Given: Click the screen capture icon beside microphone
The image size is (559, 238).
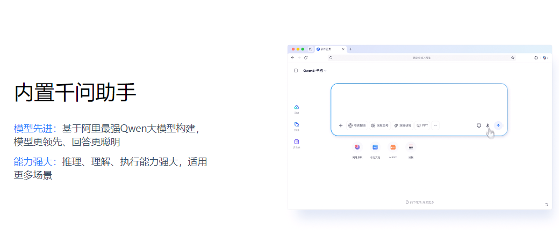Looking at the screenshot, I should coord(479,125).
